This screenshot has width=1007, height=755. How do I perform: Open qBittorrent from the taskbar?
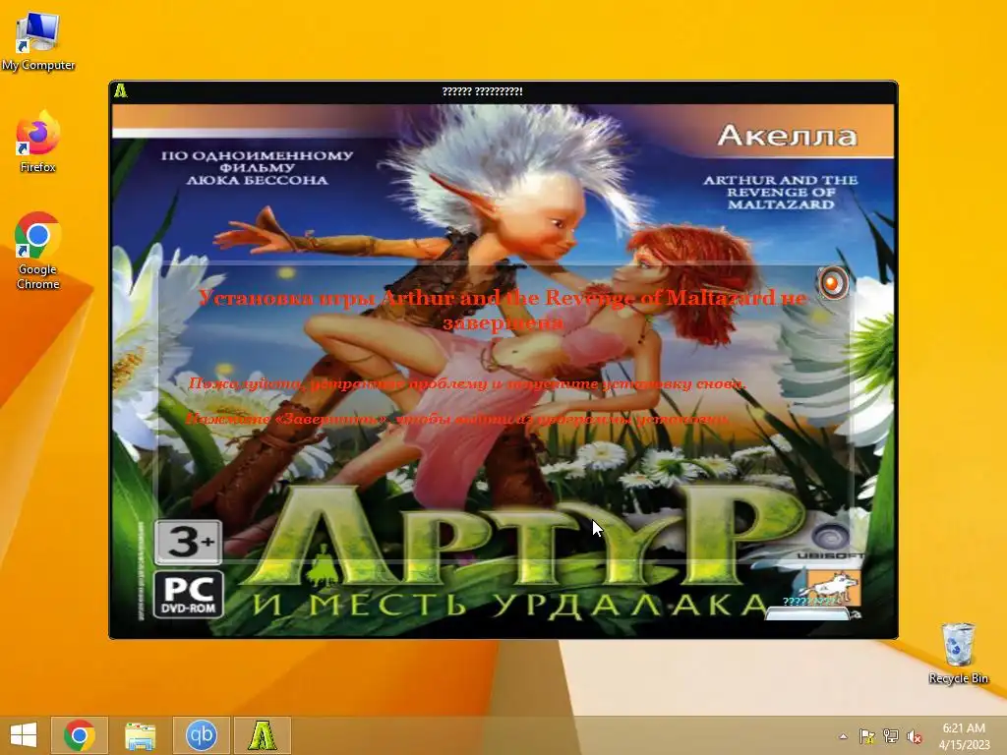[201, 735]
